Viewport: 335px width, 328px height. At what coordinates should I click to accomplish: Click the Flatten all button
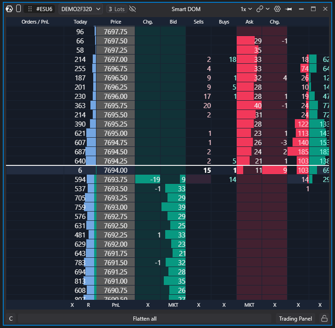[144, 319]
